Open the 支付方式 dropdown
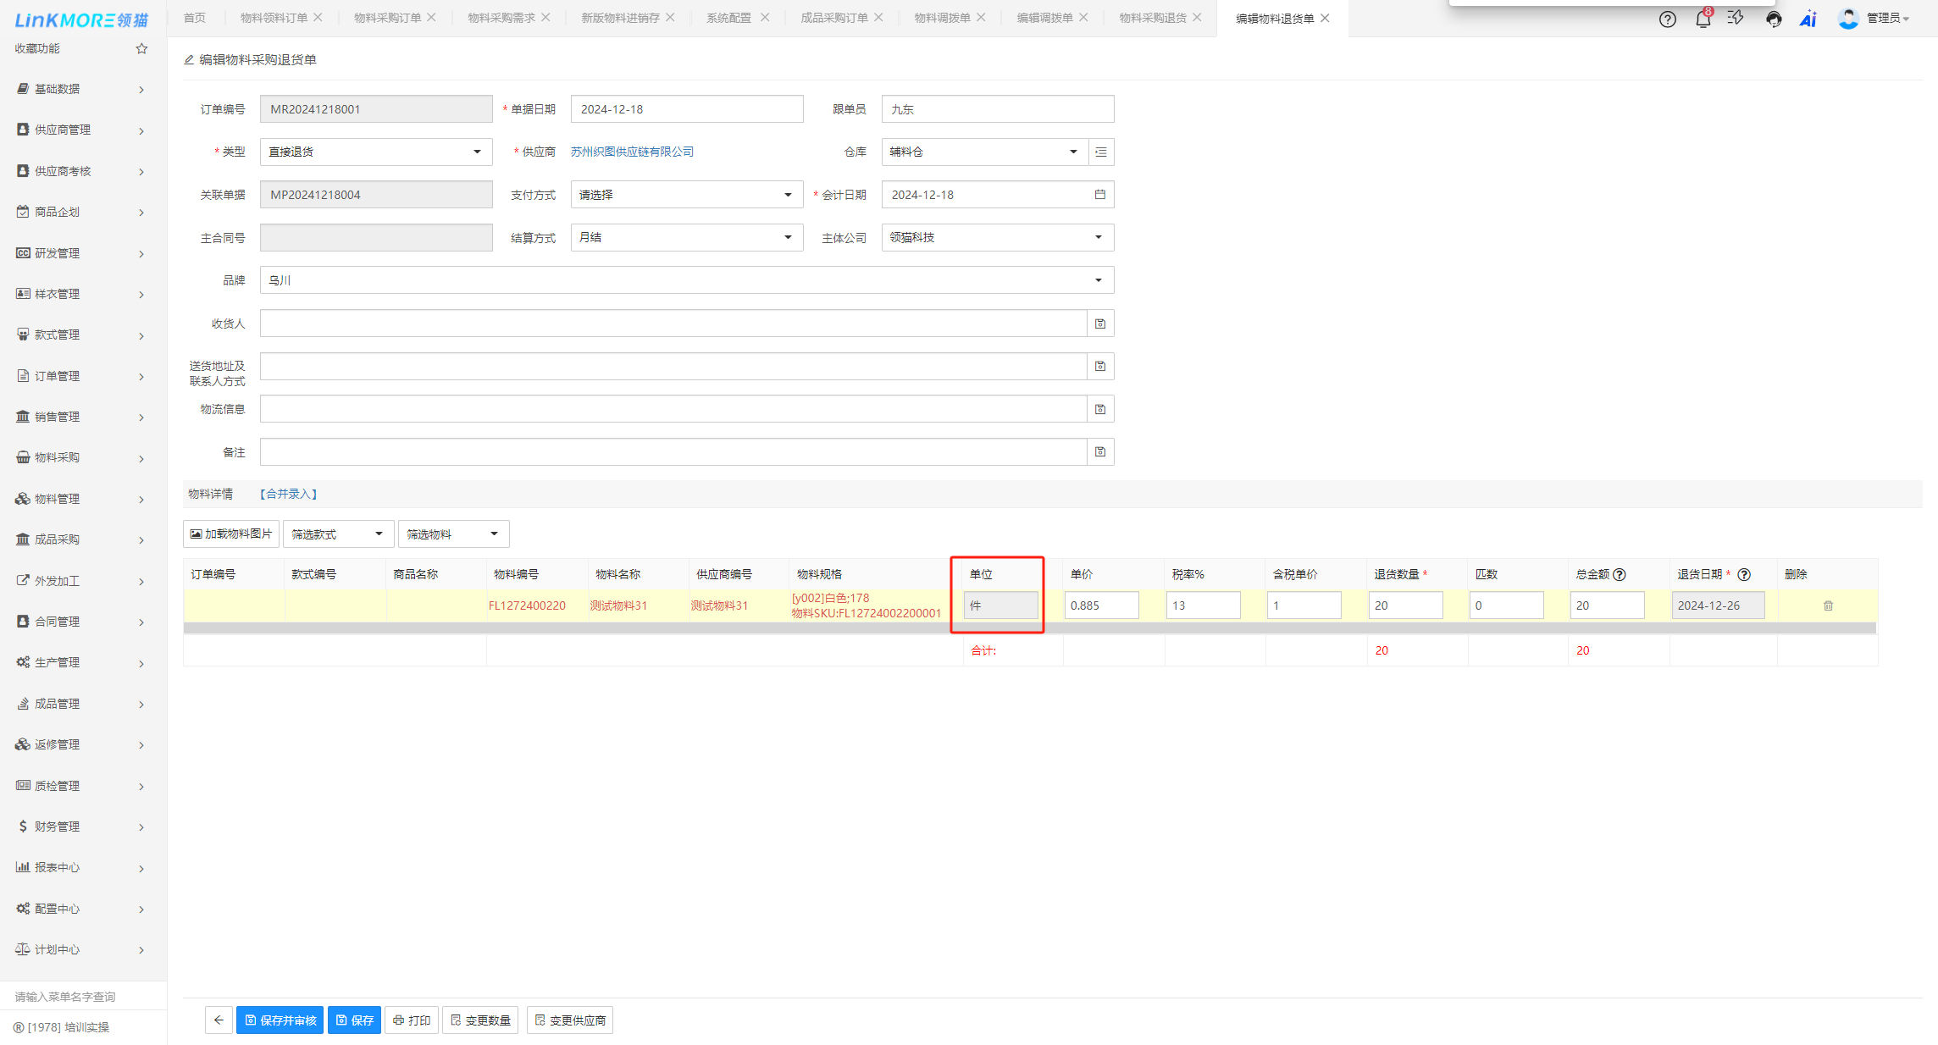 686,195
